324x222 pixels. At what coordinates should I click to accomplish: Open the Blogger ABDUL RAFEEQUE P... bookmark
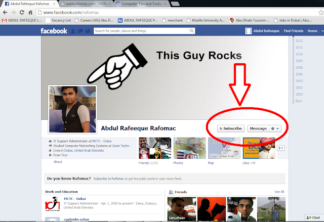click(138, 20)
